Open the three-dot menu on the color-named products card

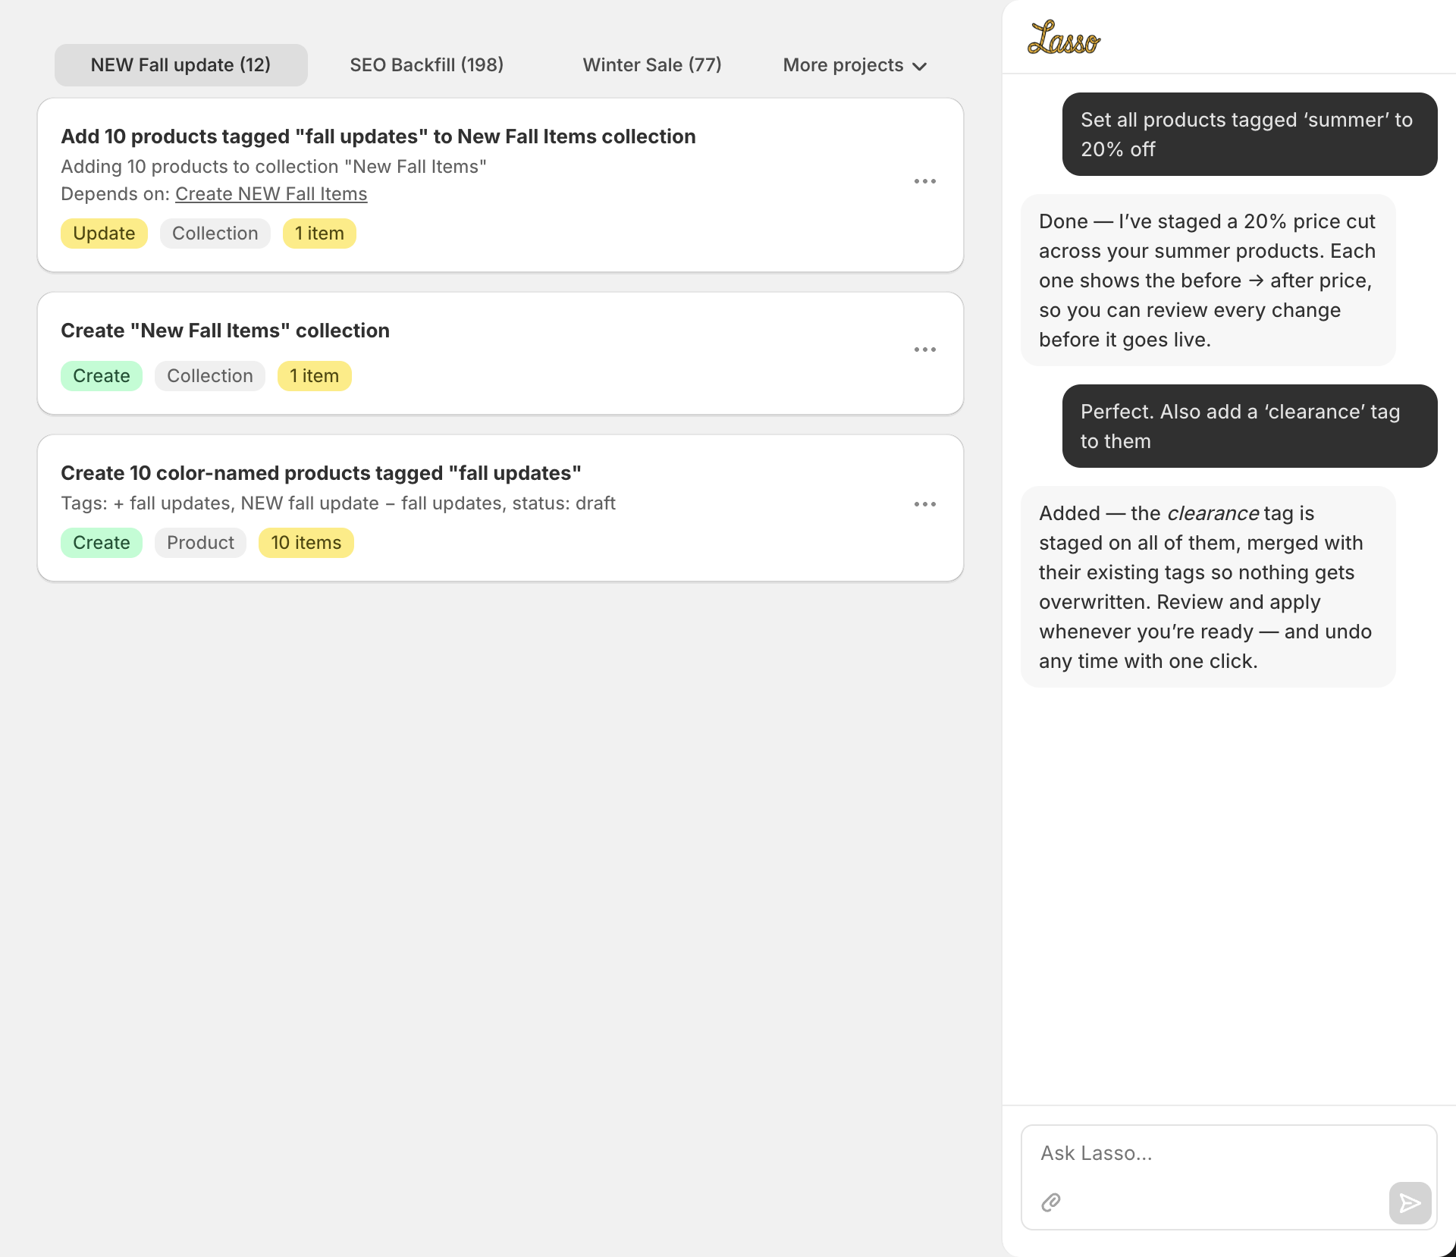point(924,504)
